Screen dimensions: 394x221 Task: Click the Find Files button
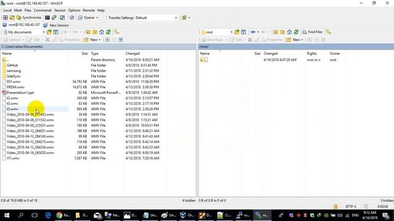[x=312, y=32]
